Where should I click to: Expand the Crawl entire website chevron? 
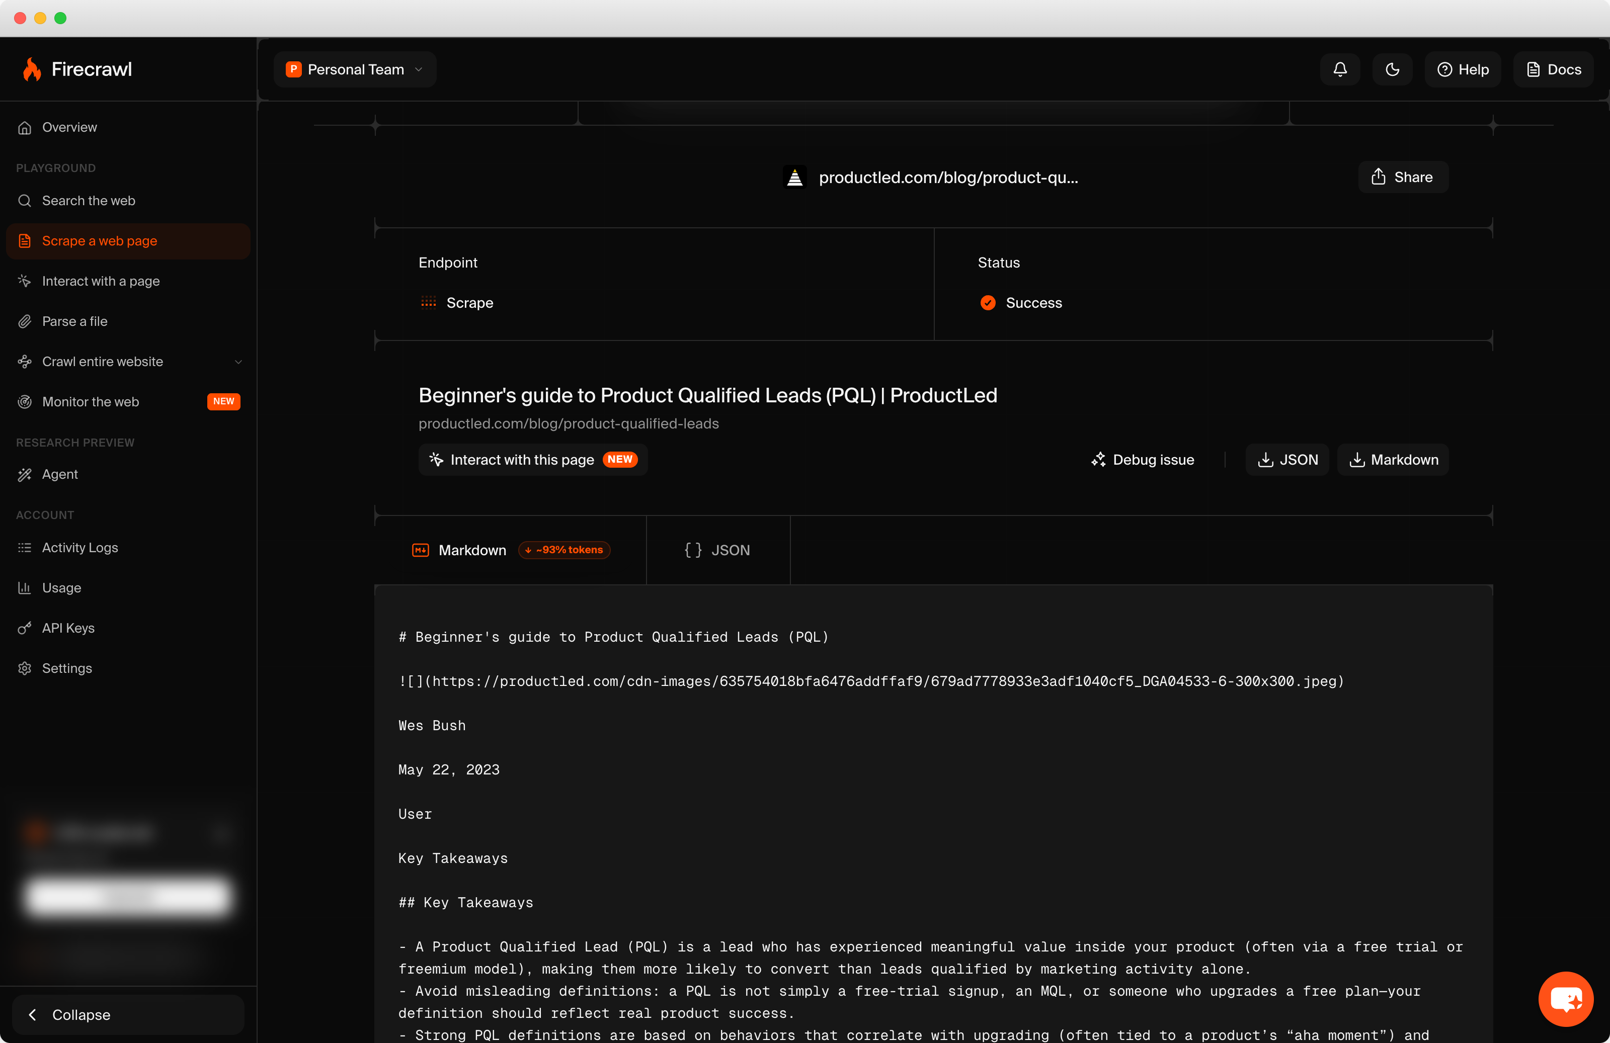pyautogui.click(x=238, y=362)
